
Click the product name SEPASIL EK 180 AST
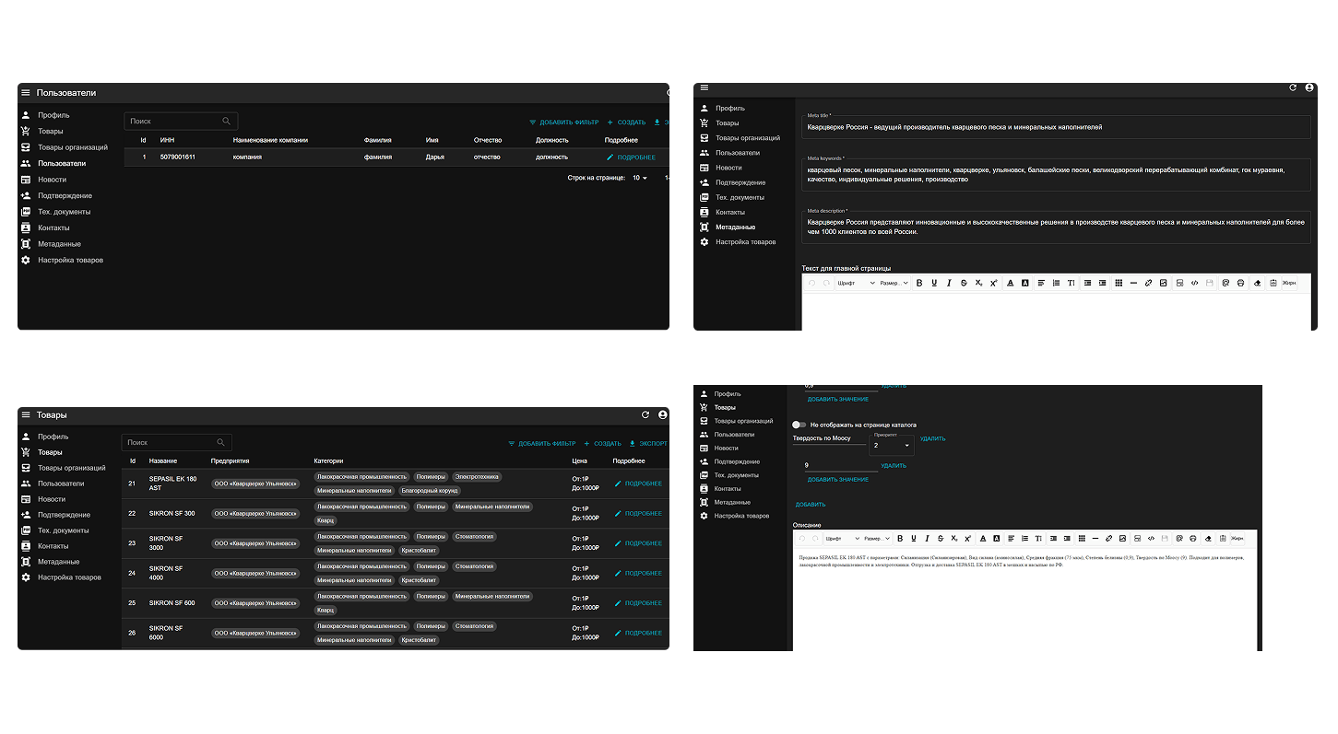172,484
